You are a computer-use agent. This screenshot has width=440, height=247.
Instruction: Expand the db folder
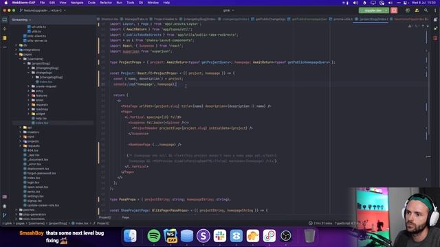[16, 45]
